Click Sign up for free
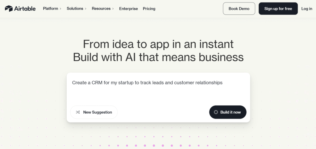This screenshot has width=316, height=149. tap(278, 9)
